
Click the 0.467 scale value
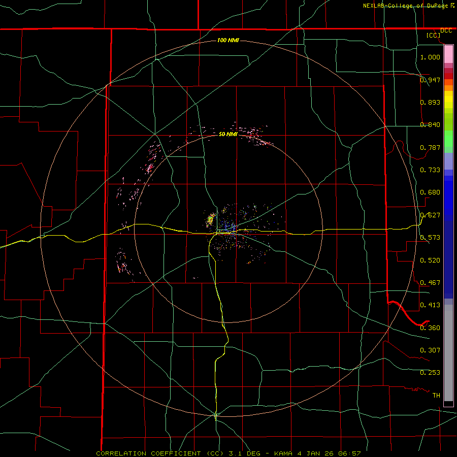point(430,282)
